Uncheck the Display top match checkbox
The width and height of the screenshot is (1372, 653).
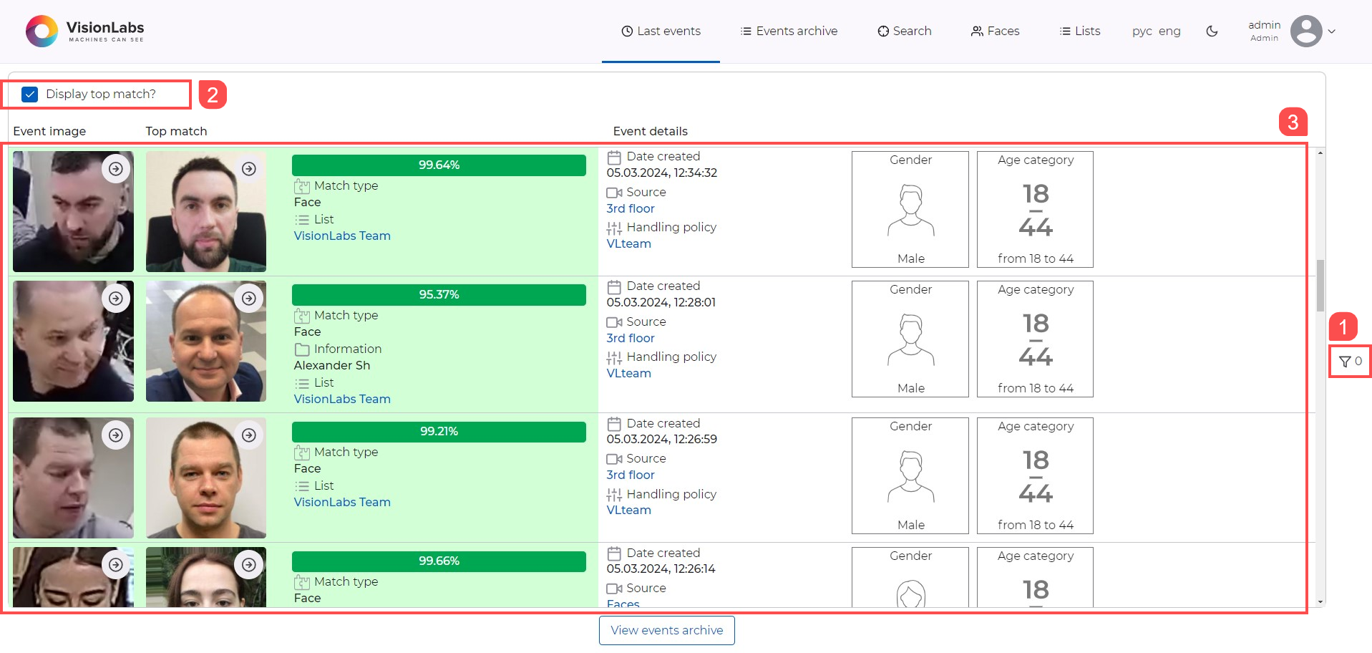pyautogui.click(x=30, y=95)
